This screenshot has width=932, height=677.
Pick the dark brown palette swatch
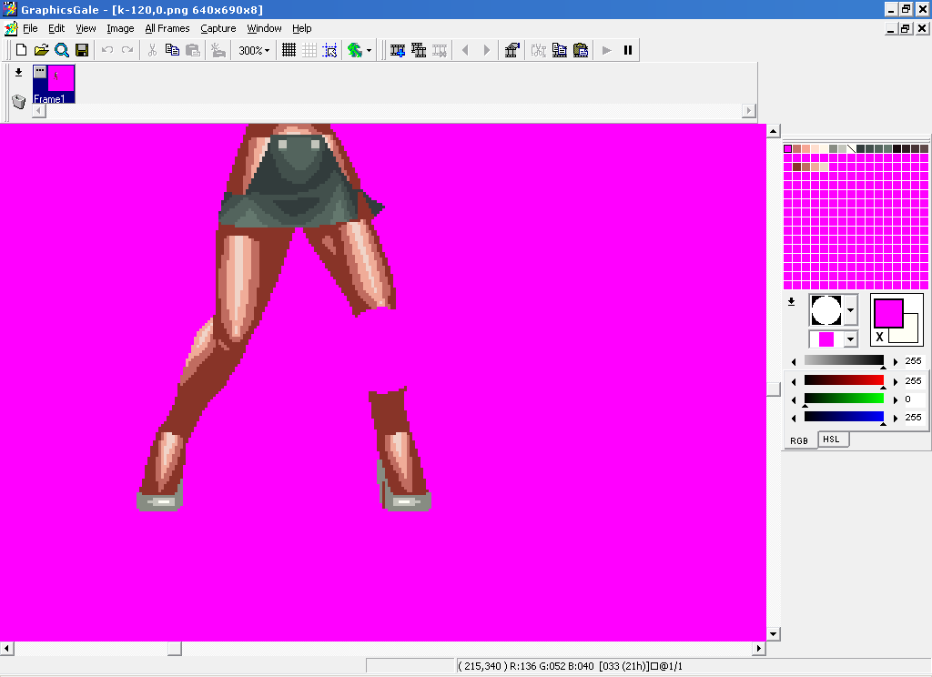(797, 167)
